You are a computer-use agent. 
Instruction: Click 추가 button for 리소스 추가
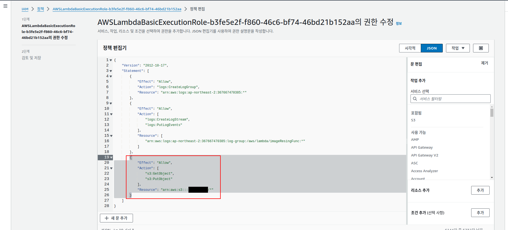pyautogui.click(x=480, y=190)
